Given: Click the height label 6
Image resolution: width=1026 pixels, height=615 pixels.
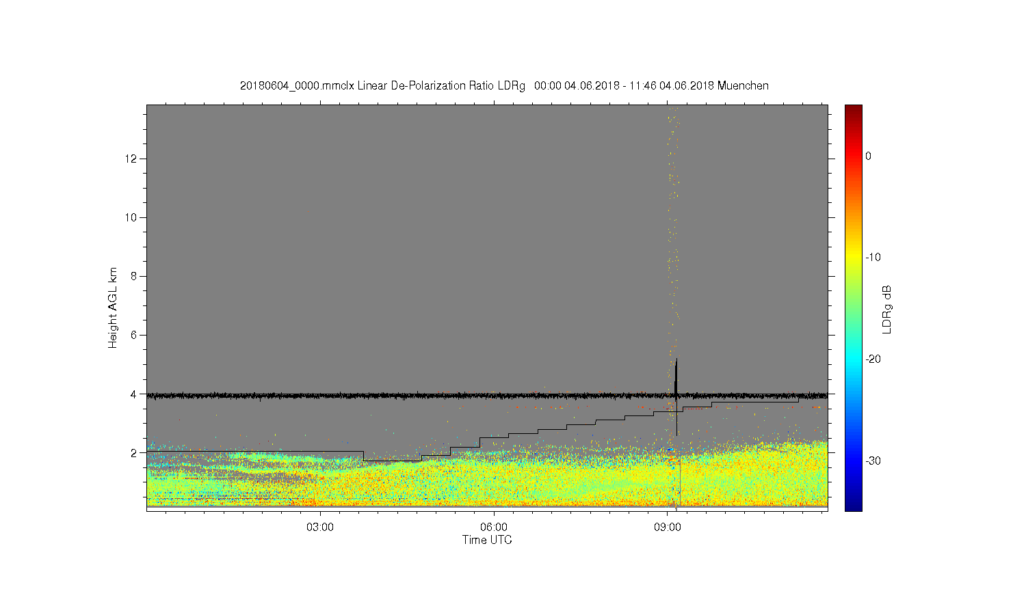Looking at the screenshot, I should (x=134, y=335).
